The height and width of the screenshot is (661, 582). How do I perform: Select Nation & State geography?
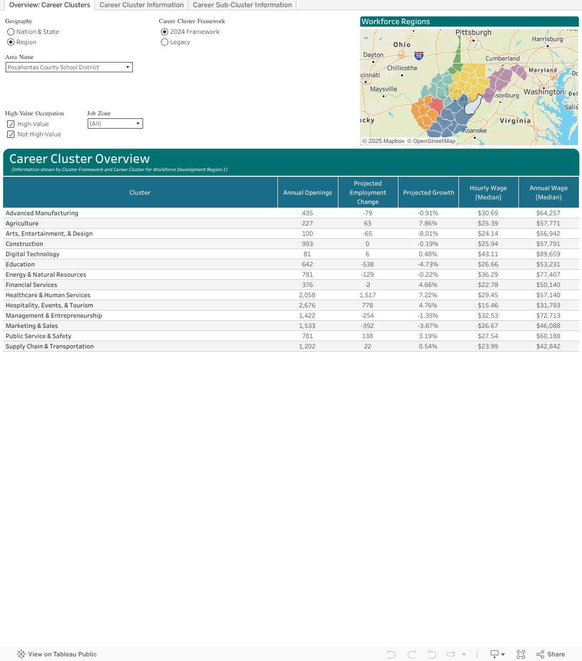[11, 32]
